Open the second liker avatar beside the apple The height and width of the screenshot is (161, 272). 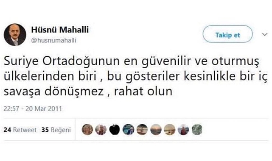pos(101,130)
